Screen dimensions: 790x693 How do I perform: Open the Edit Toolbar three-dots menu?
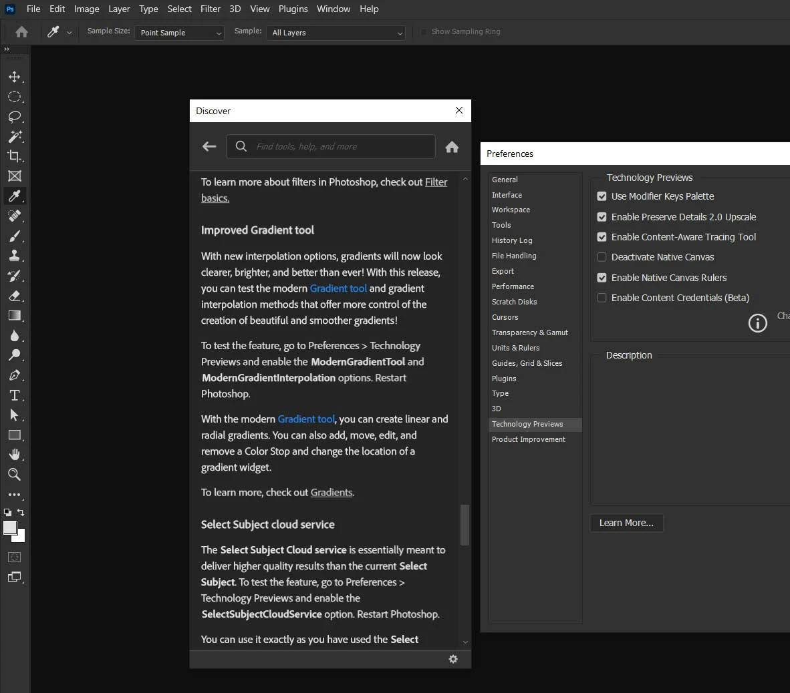pos(15,495)
